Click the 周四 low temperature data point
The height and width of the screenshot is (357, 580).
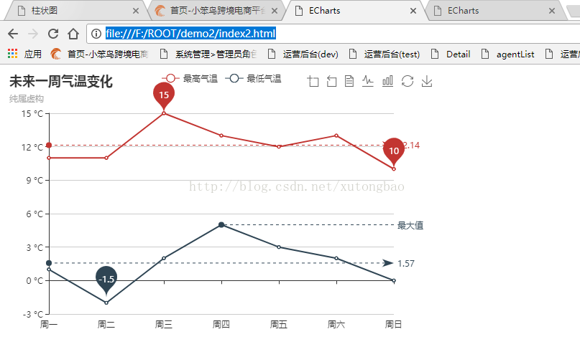pos(221,225)
